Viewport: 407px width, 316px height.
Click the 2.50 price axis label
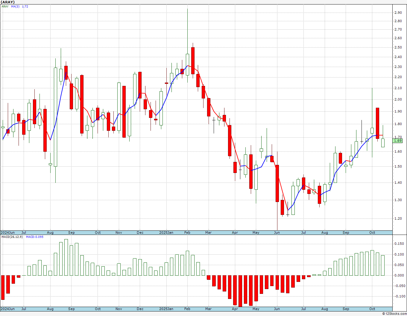tap(398, 47)
